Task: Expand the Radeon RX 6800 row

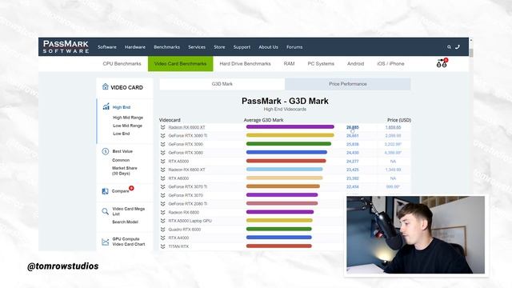Action: point(162,212)
